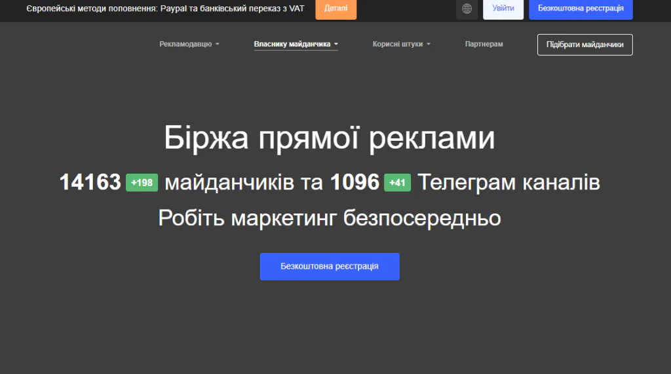Expand the caret next to Рекламодавцю
671x374 pixels.
tap(218, 44)
